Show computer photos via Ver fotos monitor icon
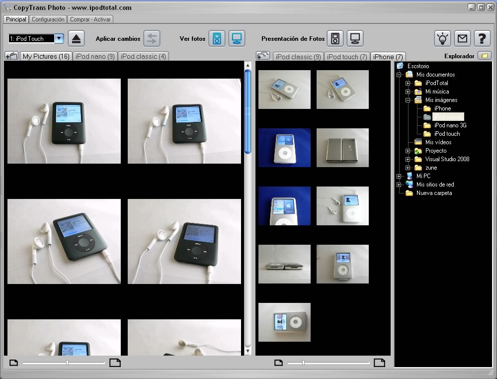Image resolution: width=497 pixels, height=379 pixels. pos(237,39)
